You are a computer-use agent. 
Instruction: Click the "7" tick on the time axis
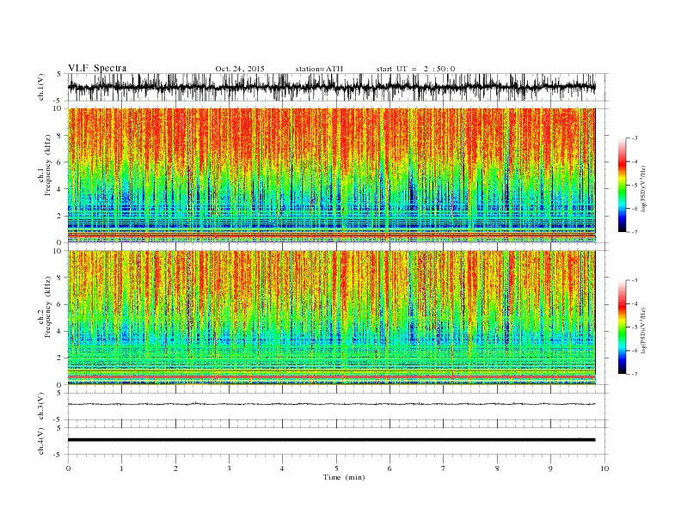tap(444, 468)
